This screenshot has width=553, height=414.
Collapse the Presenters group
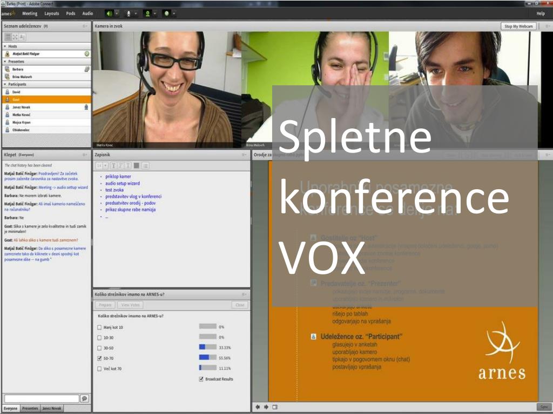click(5, 61)
